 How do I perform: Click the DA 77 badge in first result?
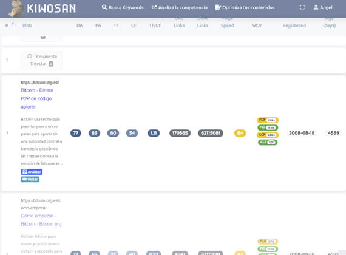(76, 133)
